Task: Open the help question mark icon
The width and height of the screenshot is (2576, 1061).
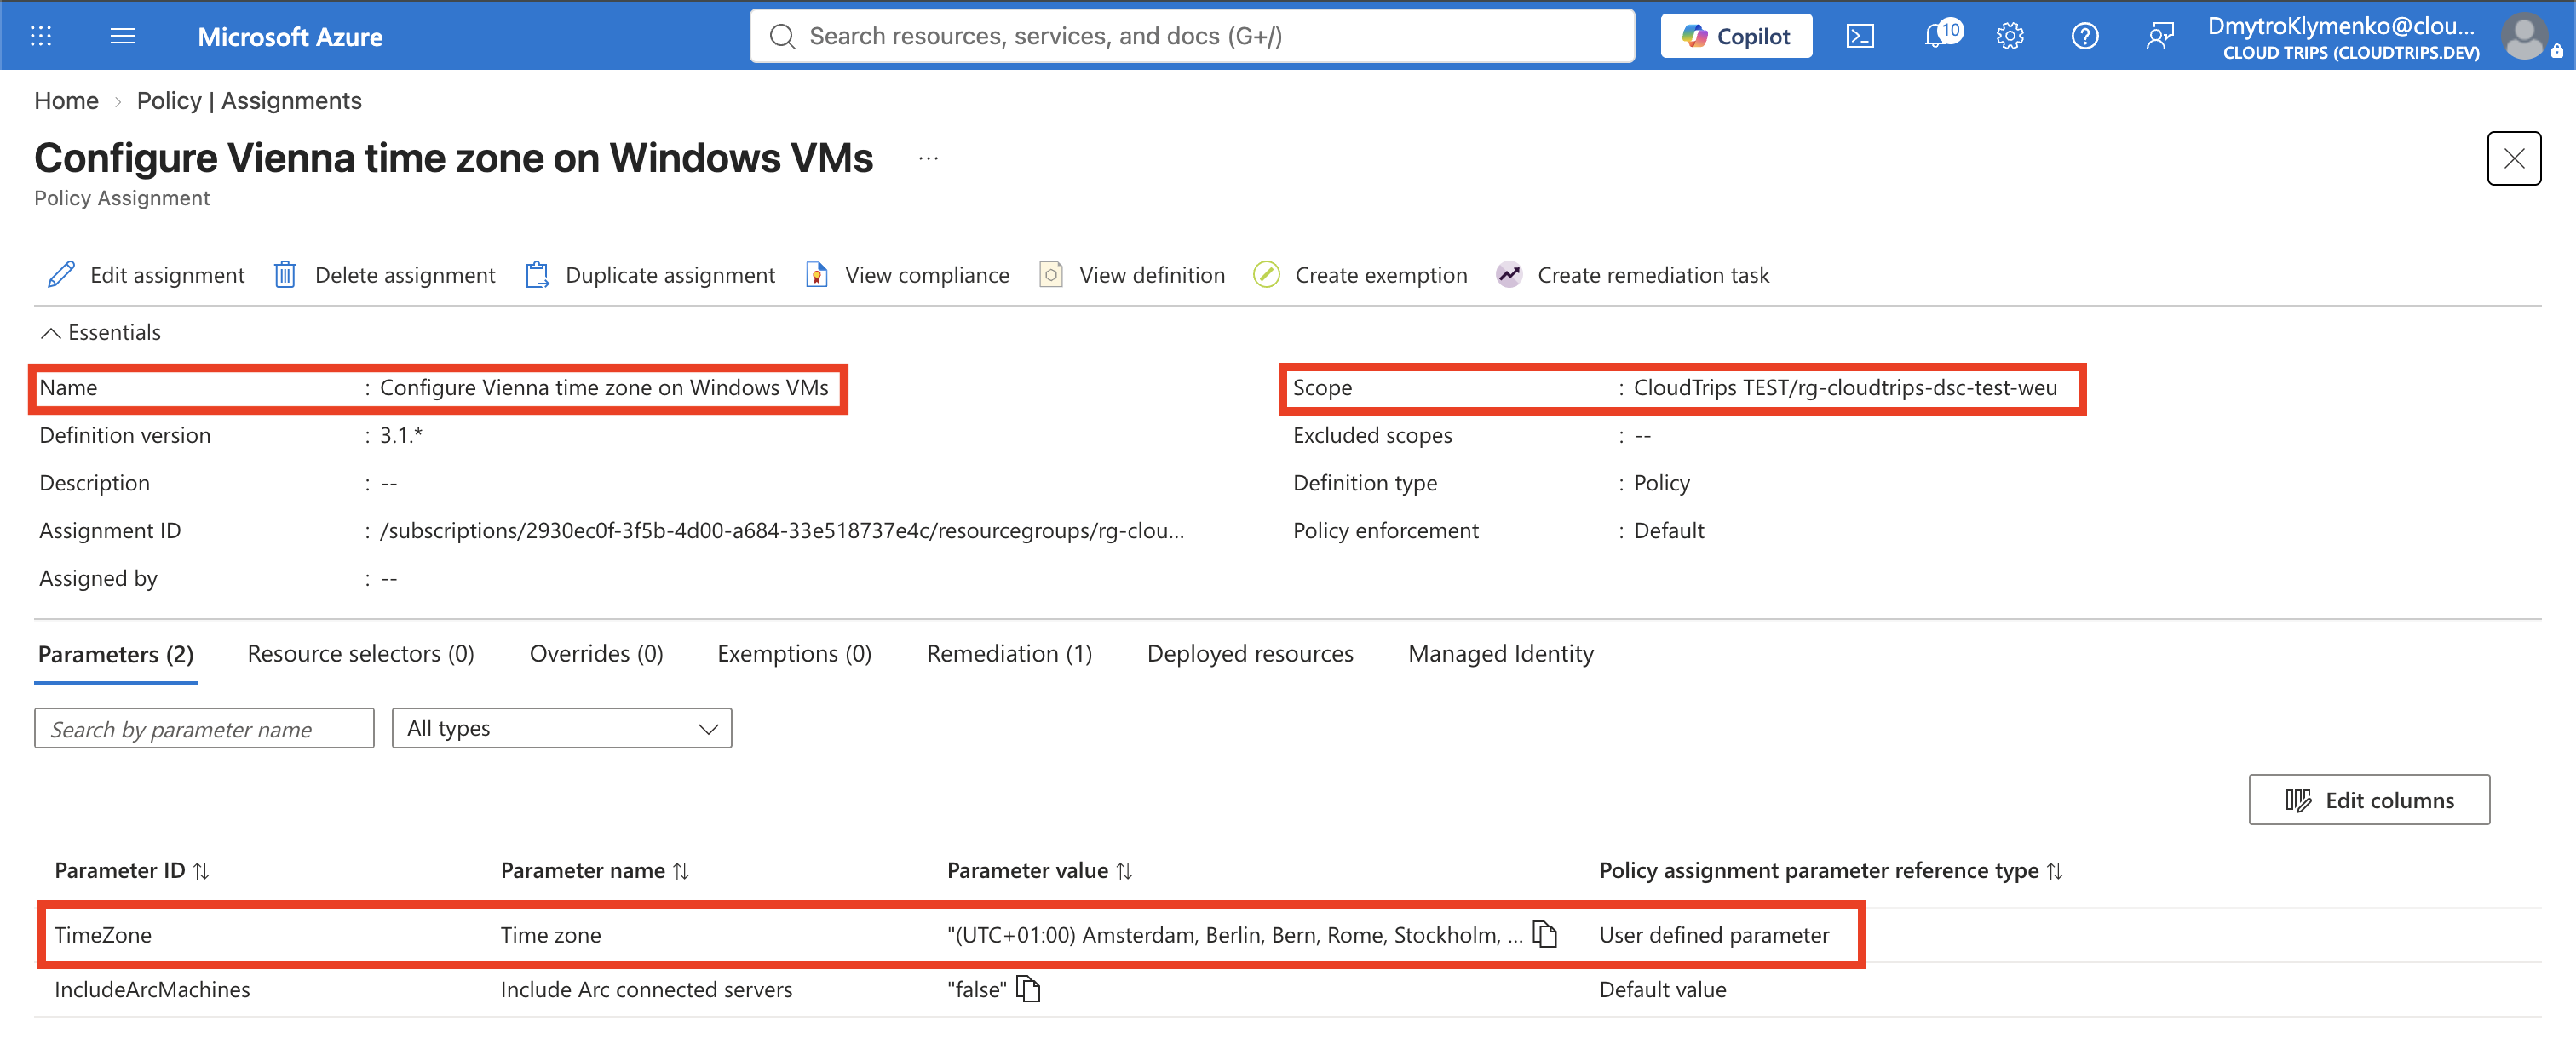Action: pos(2084,36)
